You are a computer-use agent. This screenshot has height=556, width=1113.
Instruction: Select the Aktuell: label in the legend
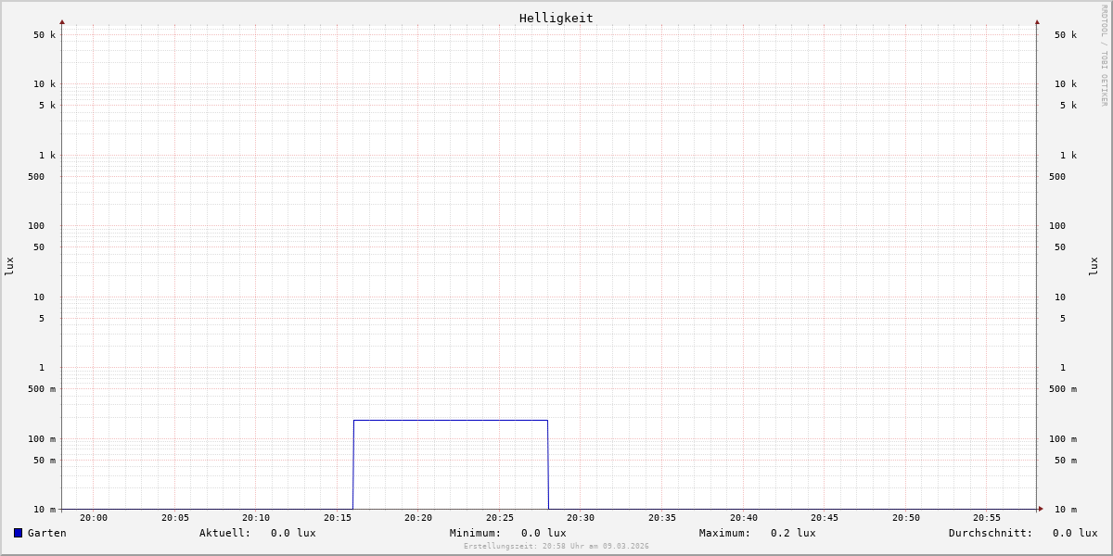[x=224, y=533]
